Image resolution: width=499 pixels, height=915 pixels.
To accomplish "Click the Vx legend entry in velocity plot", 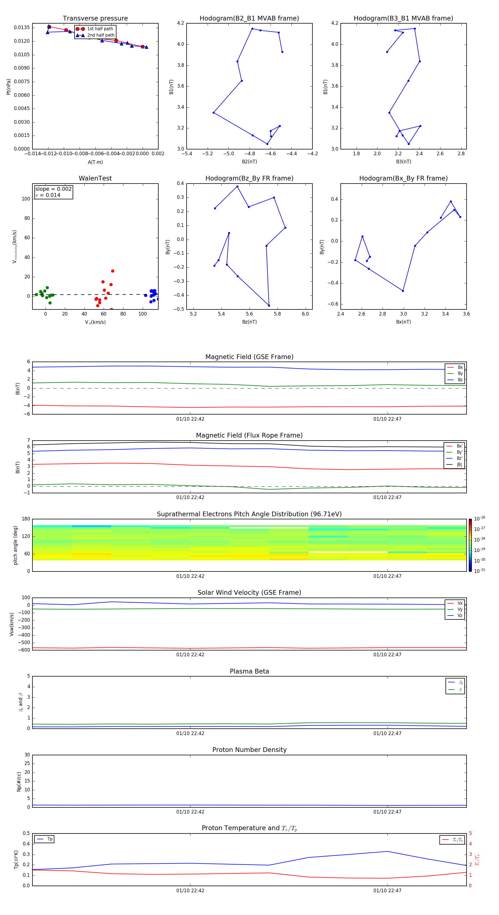I will click(455, 603).
